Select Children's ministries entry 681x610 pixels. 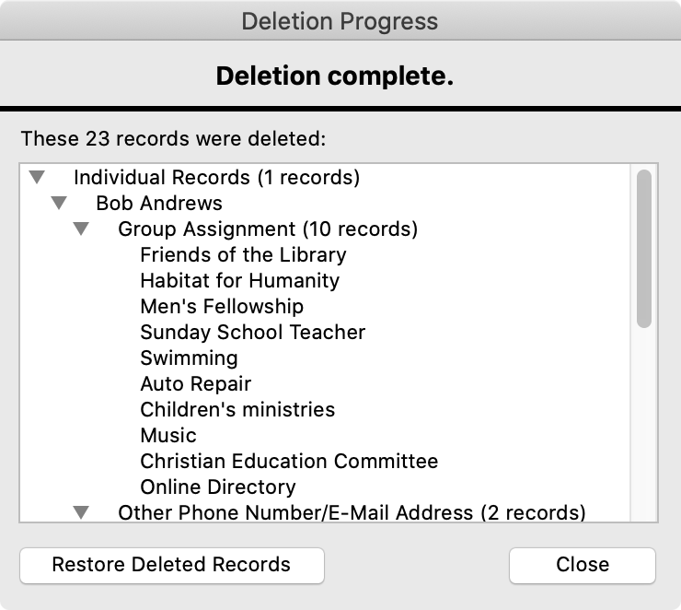tap(237, 409)
